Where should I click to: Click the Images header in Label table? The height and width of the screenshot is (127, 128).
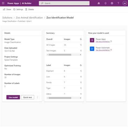67,65
